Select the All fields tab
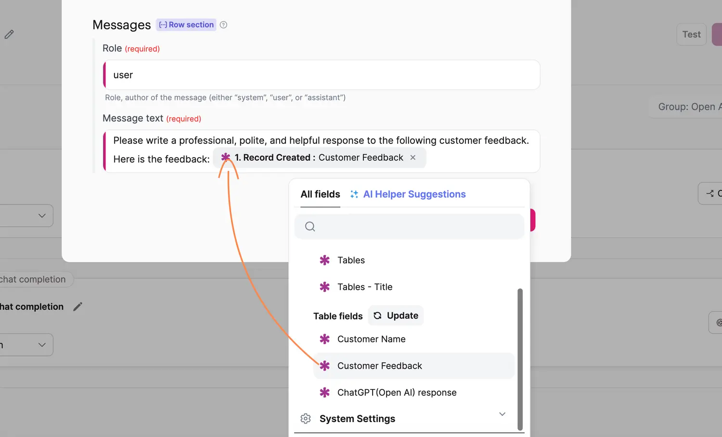 pyautogui.click(x=320, y=194)
